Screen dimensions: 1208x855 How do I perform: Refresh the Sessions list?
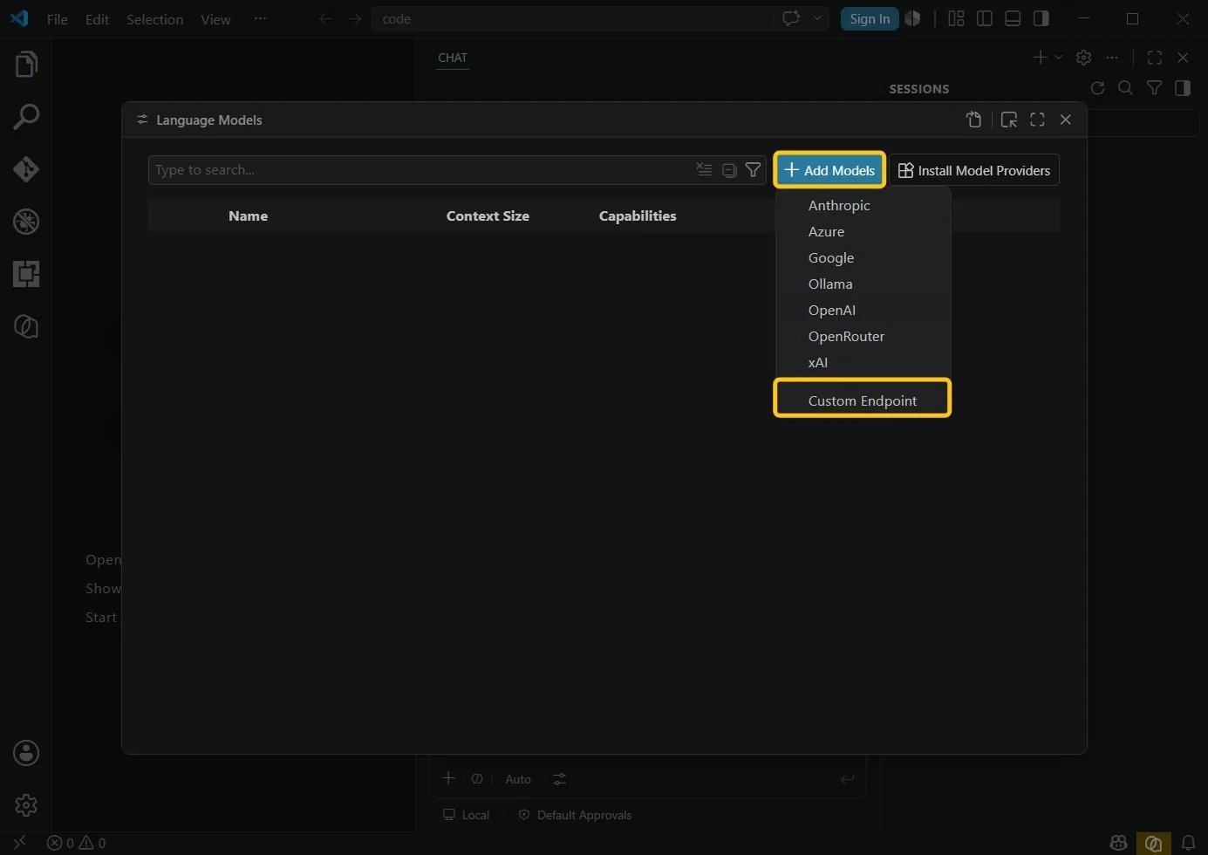tap(1097, 87)
